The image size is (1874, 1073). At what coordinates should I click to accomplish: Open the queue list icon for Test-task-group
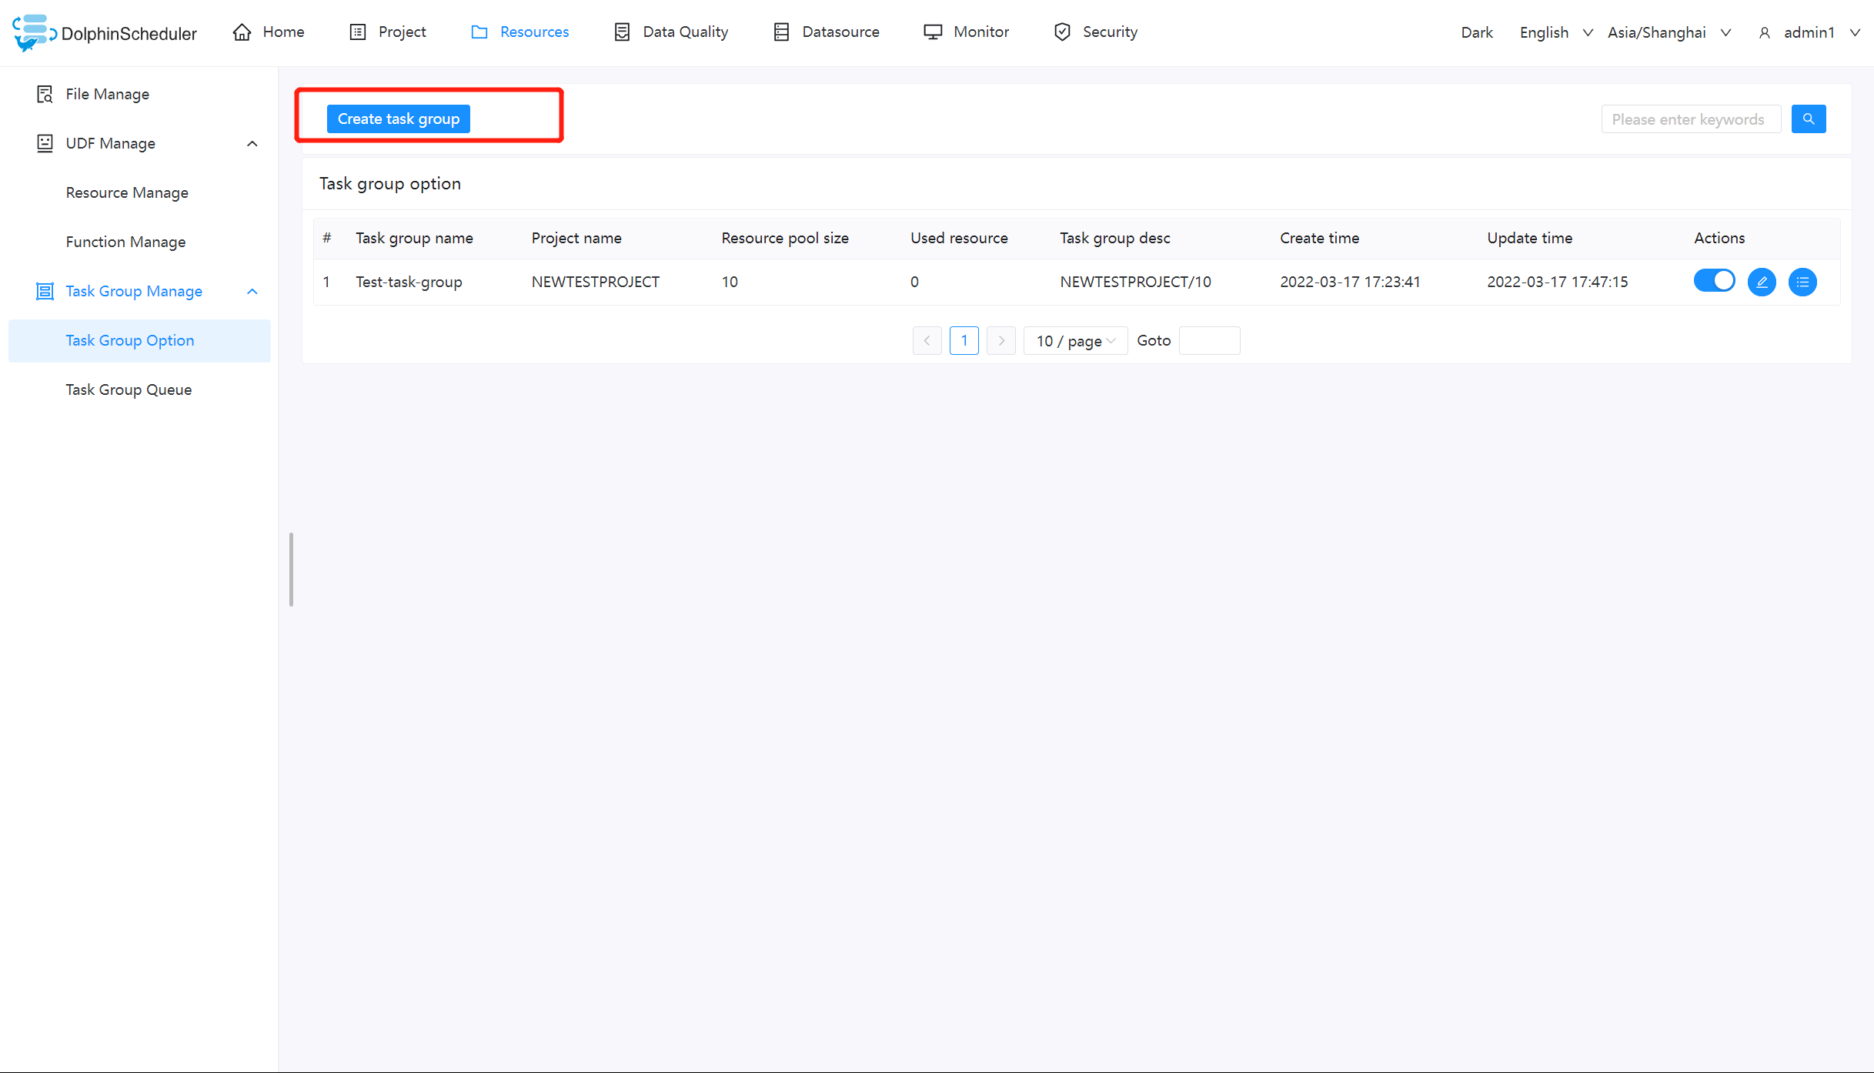pos(1802,282)
